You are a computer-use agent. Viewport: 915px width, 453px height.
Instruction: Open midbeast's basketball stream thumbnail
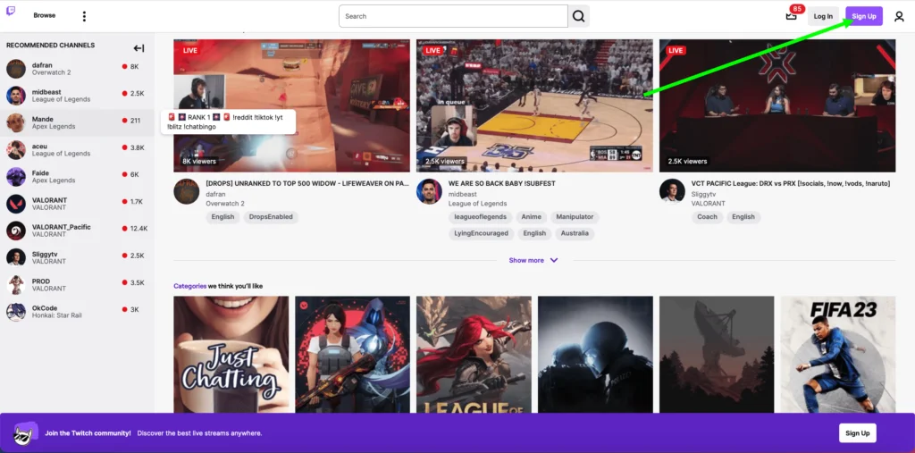point(534,105)
